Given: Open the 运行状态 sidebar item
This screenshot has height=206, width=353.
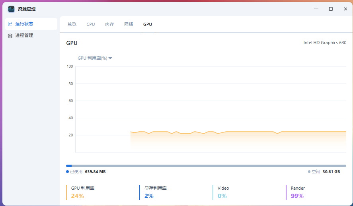Looking at the screenshot, I should [x=31, y=24].
